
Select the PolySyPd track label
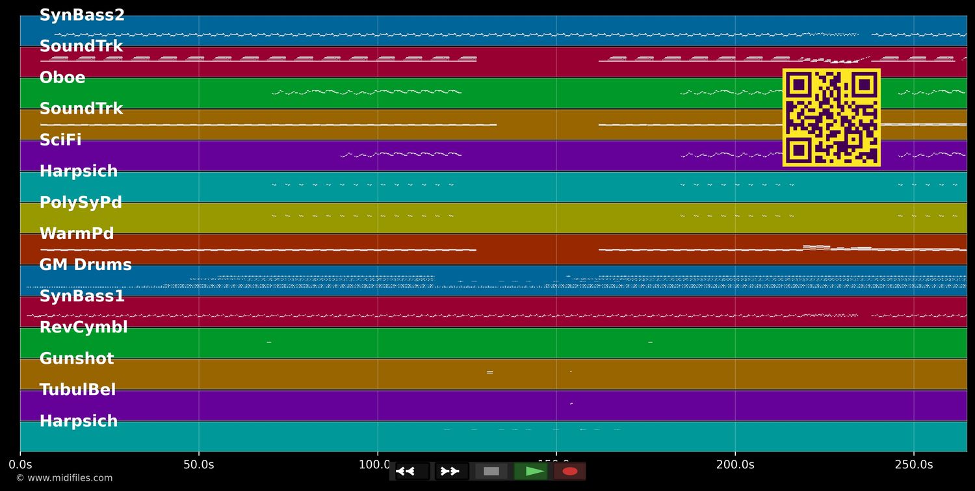(x=81, y=203)
